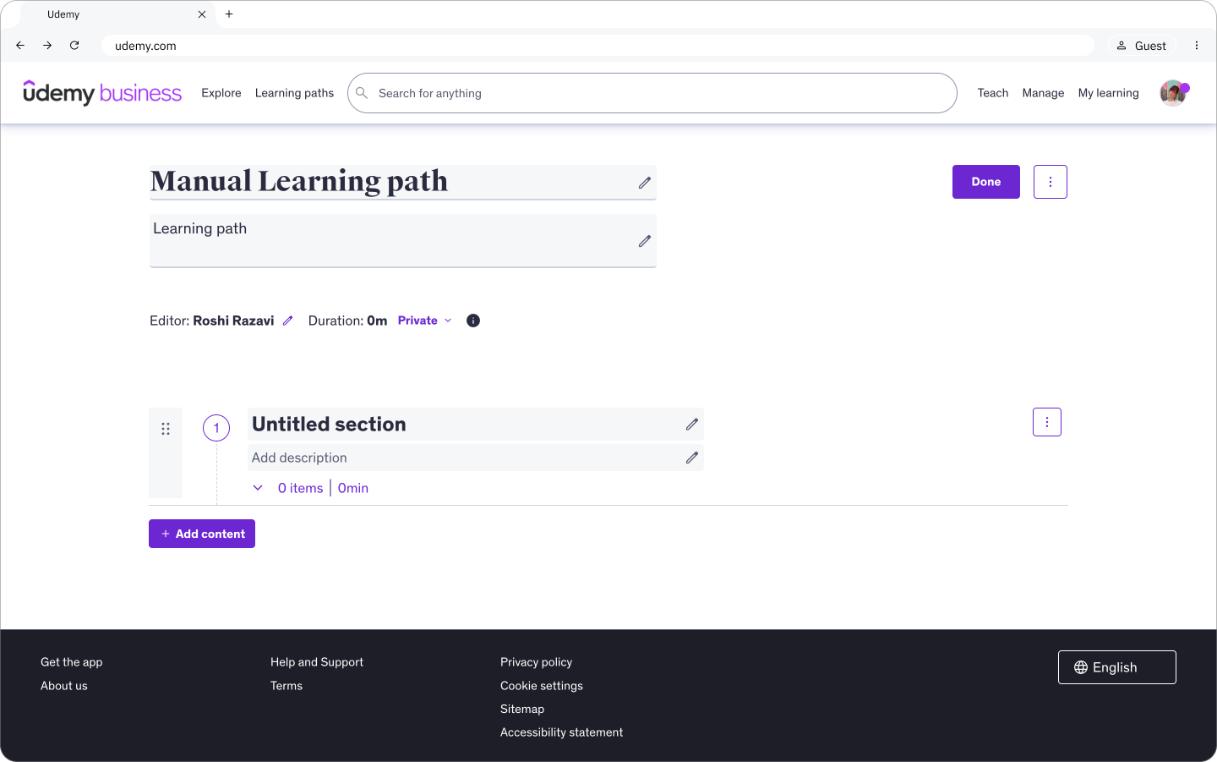Grab the section drag handle icon
This screenshot has height=762, width=1217.
[166, 429]
